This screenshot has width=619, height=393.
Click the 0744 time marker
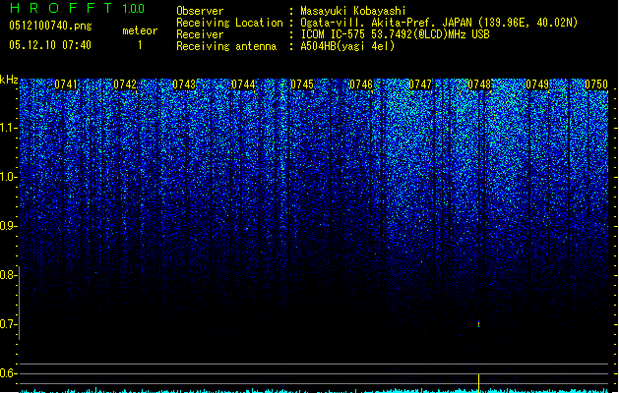[243, 84]
